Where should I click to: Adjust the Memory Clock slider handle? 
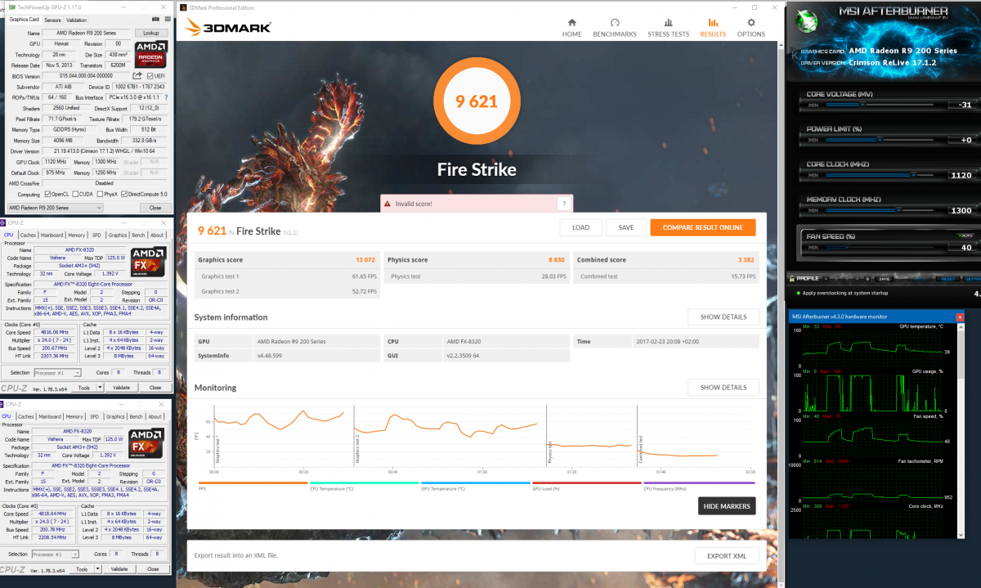[x=898, y=210]
